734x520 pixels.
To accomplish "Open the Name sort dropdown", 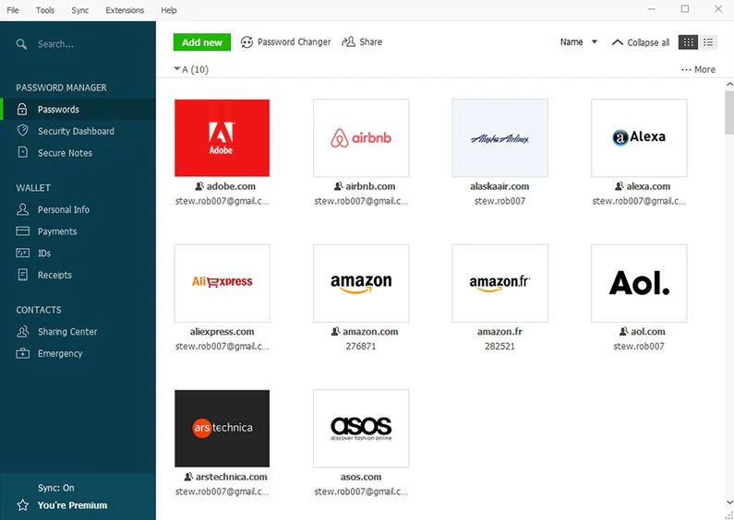I will point(579,42).
